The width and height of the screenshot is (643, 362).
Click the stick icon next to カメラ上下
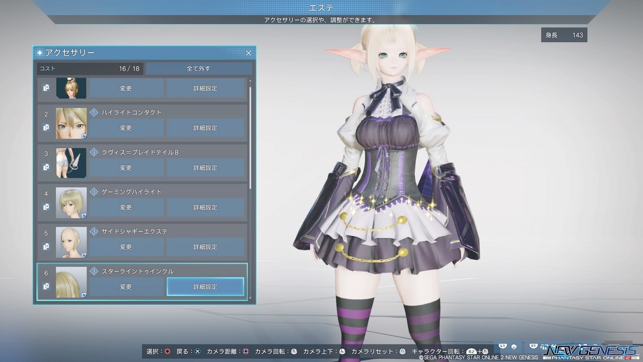point(342,352)
